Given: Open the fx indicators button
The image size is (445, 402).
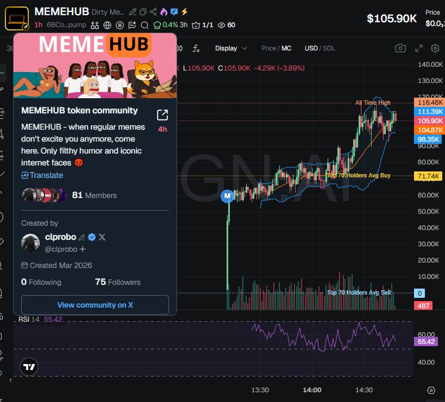Looking at the screenshot, I should (196, 48).
